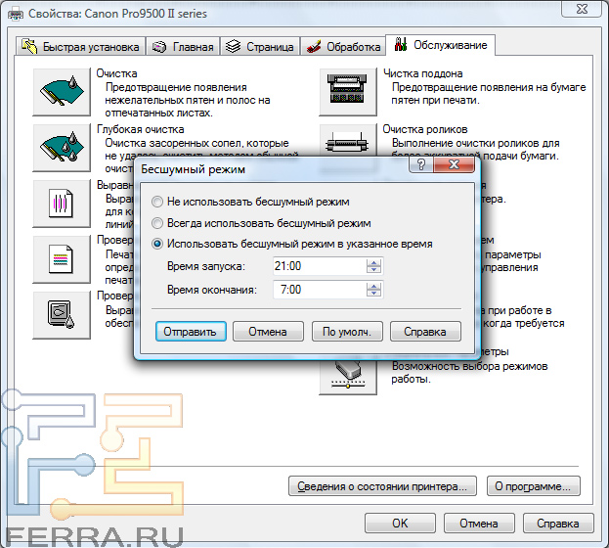Click the Чистка поддона tray cleaning icon
Image resolution: width=609 pixels, height=548 pixels.
[x=348, y=92]
